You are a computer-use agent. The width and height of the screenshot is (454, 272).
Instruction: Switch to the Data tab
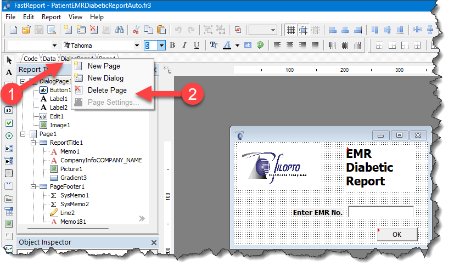tap(49, 59)
